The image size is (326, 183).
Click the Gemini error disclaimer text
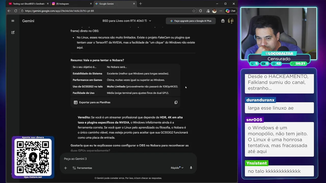coord(128,178)
